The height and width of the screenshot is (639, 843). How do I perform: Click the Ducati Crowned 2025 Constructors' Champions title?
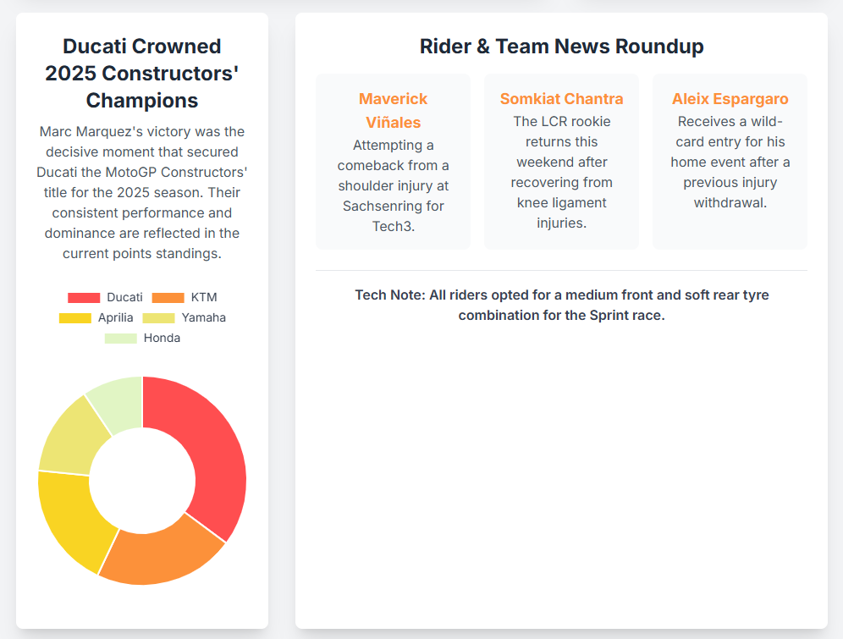click(x=142, y=74)
